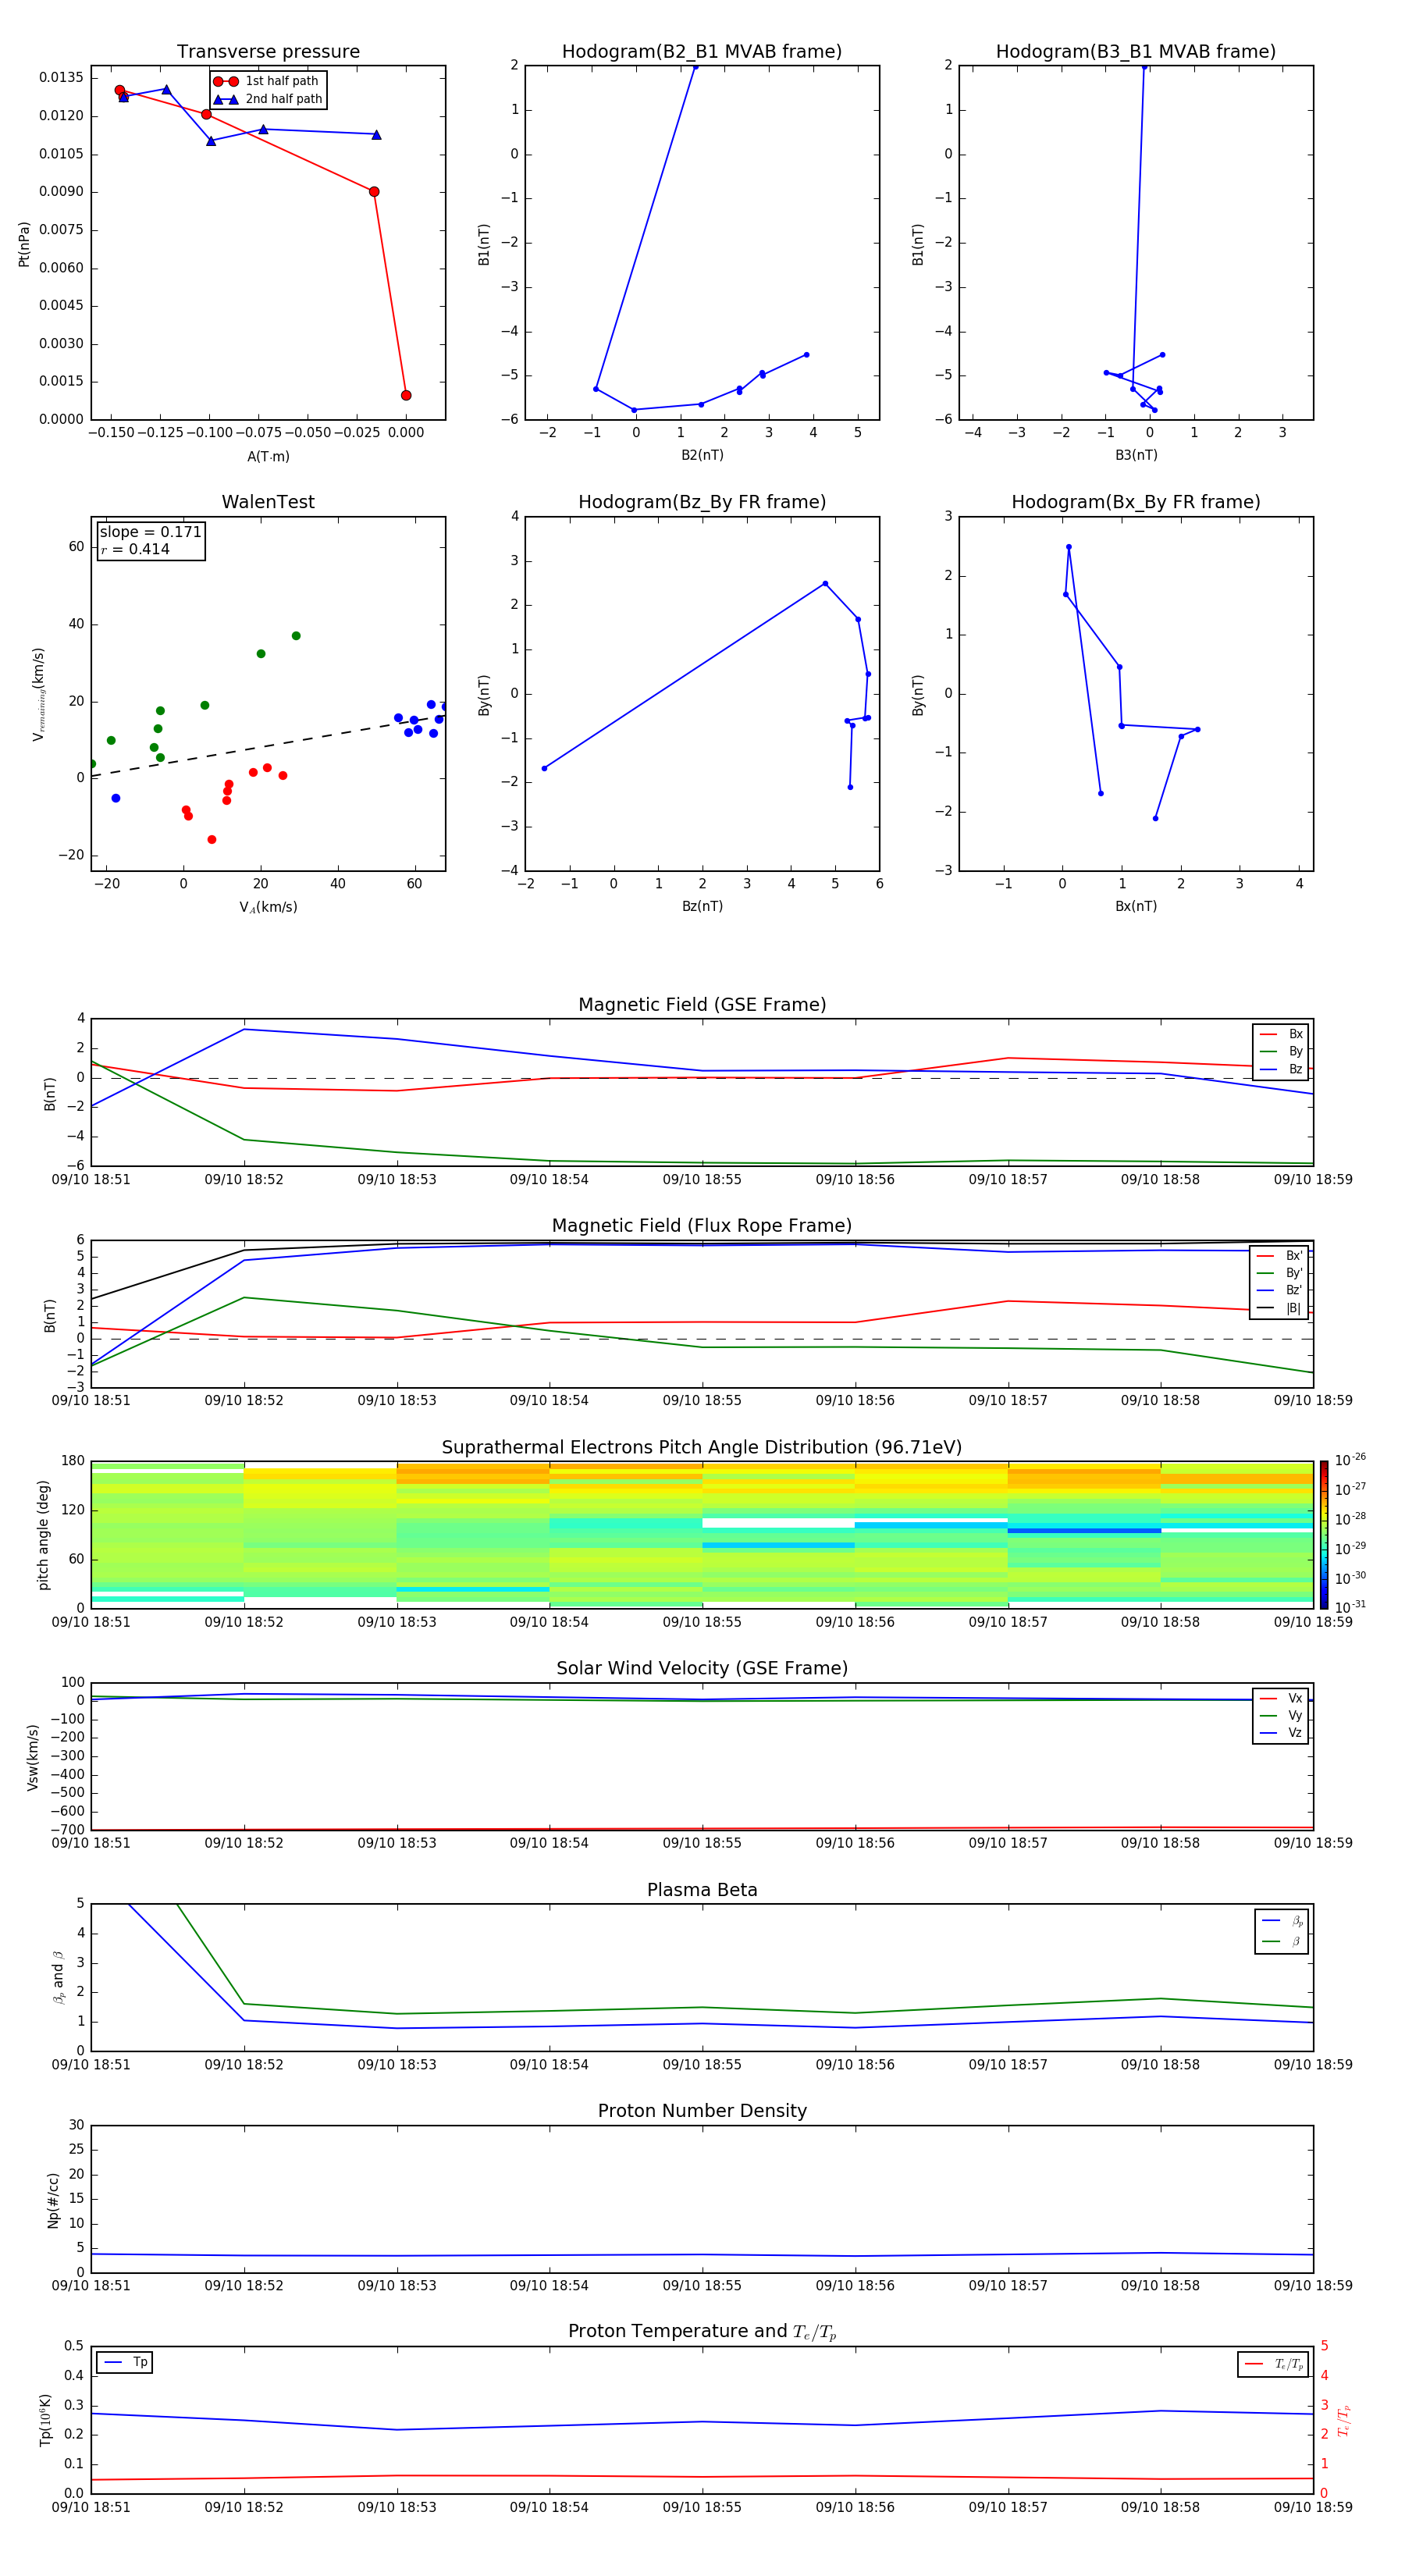1405x2576 pixels.
Task: Click the highest green dot in WalenTest plot
Action: (296, 636)
